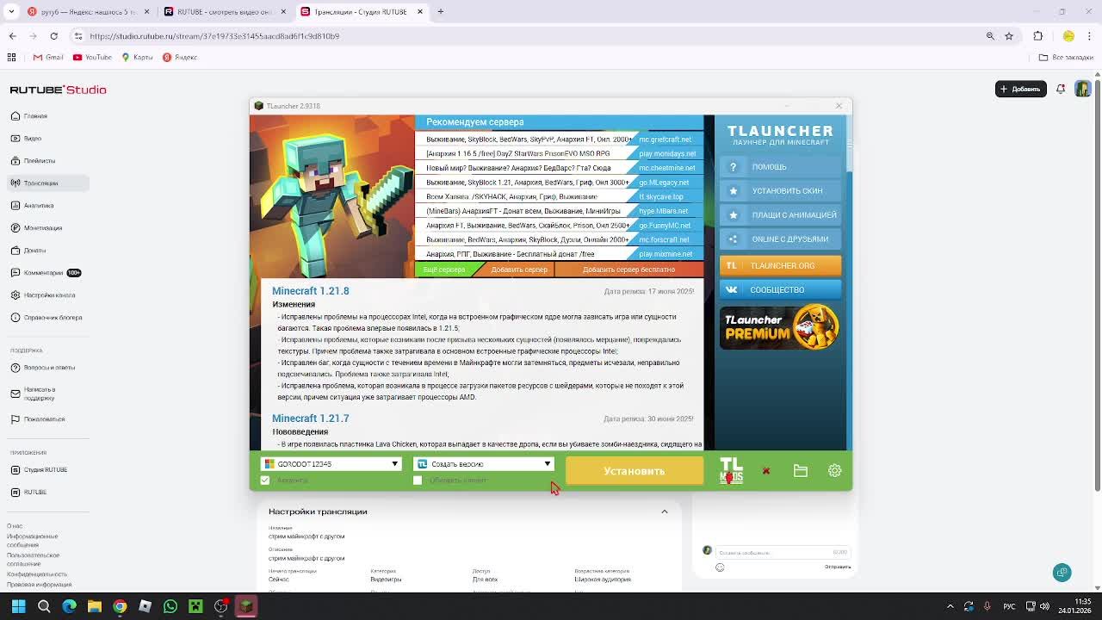Open the Плейлисты icon in sidebar
Image resolution: width=1102 pixels, height=620 pixels.
tap(15, 161)
